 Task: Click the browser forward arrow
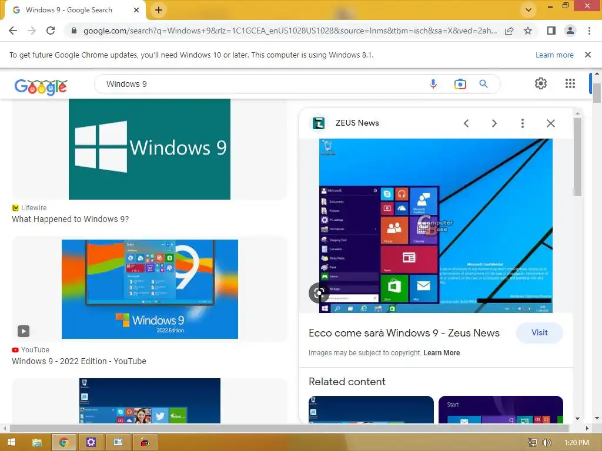pyautogui.click(x=32, y=31)
